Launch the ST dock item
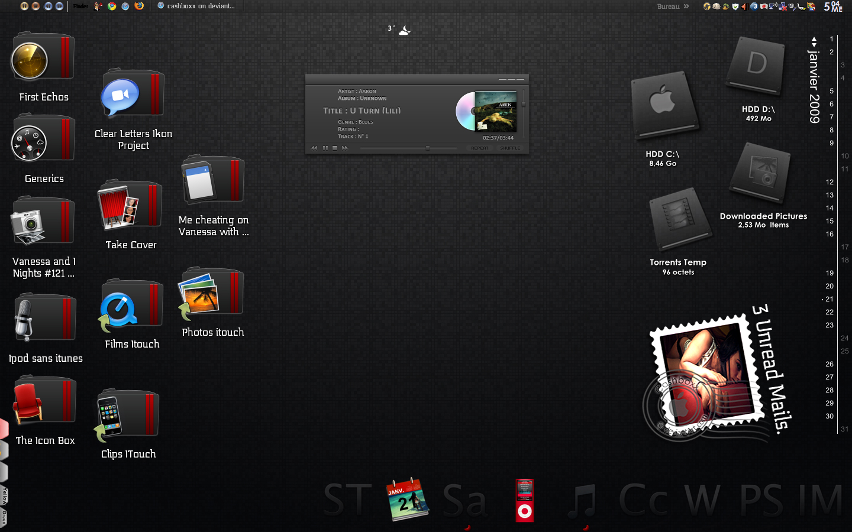852x532 pixels. tap(348, 500)
